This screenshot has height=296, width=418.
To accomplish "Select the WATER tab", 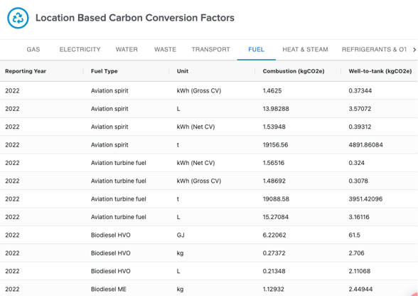I will 127,50.
